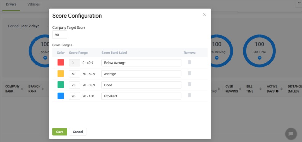Switch to the Drivers tab
This screenshot has width=302, height=142.
point(11,4)
